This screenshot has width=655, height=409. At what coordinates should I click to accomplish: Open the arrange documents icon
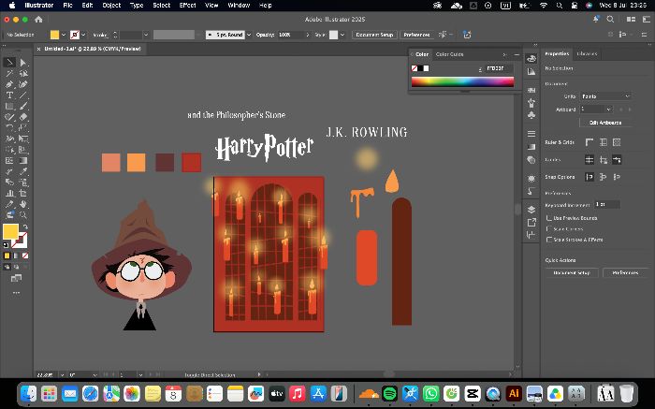tap(631, 20)
